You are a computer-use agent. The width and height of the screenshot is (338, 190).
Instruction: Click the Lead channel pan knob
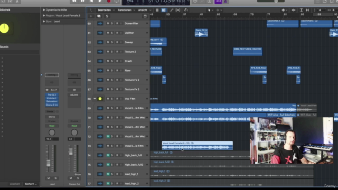[x=52, y=132]
